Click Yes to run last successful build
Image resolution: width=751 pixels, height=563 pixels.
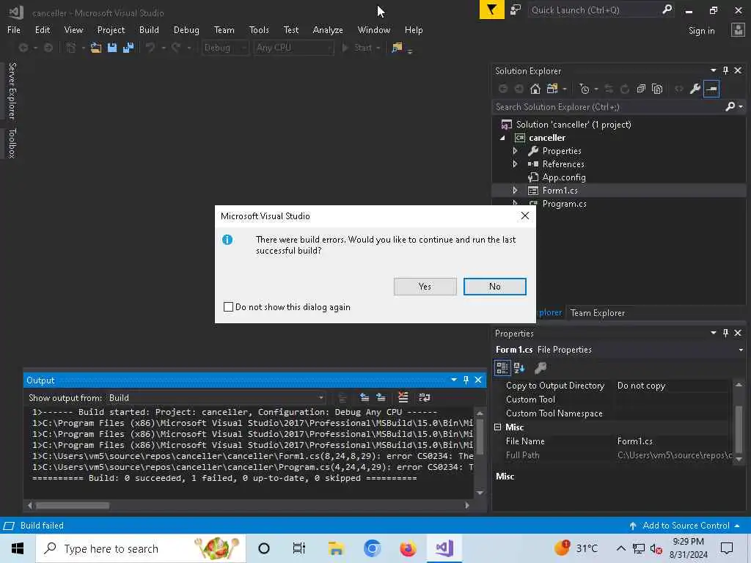(x=425, y=287)
